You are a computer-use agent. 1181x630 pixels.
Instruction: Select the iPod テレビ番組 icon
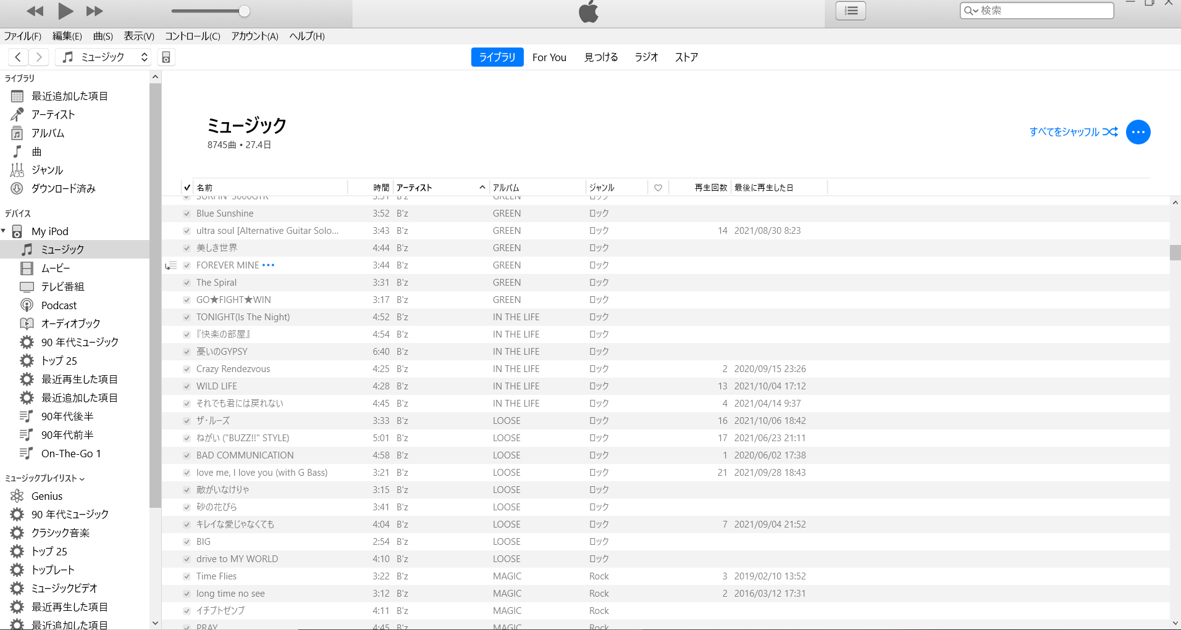[27, 287]
